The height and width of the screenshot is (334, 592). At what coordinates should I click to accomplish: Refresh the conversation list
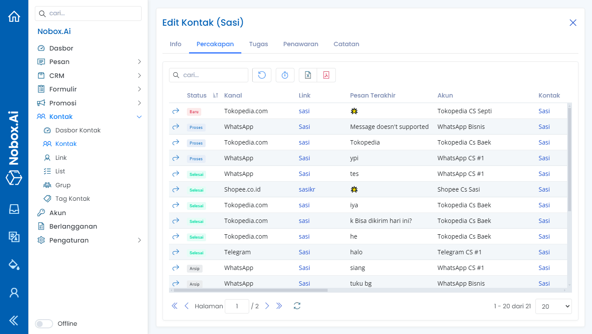261,75
